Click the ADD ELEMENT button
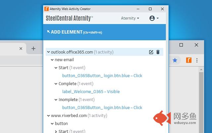This screenshot has width=212, height=133. 74,32
